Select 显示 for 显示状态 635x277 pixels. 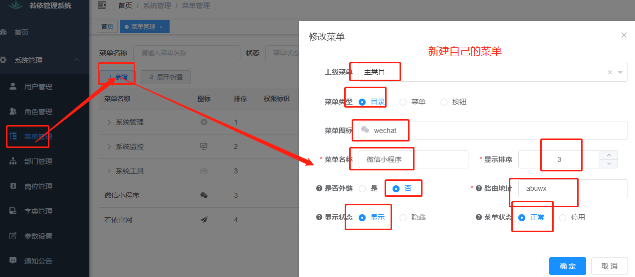[372, 218]
